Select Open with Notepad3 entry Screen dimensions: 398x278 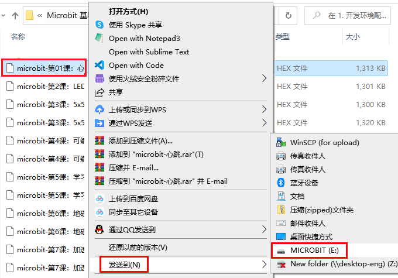click(x=144, y=39)
